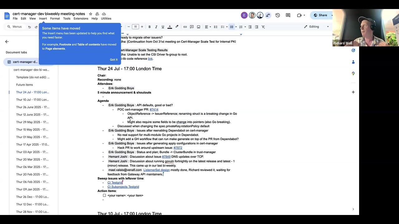Viewport: 399px width, 224px height.
Task: Open the ListenerSet design link
Action: tap(156, 170)
